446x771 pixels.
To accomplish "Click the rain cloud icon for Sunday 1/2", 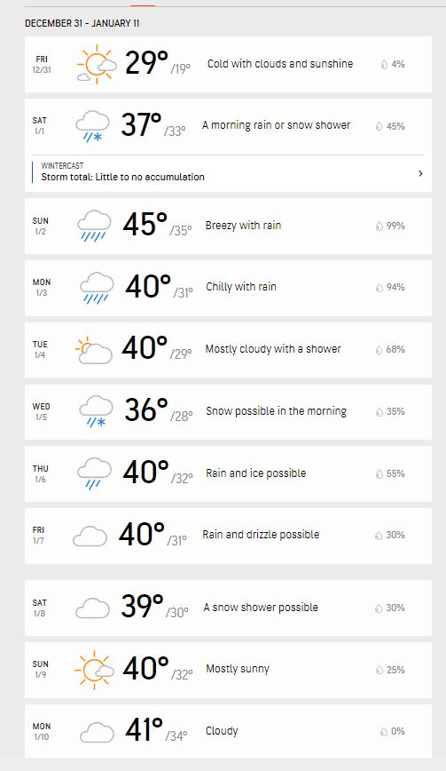I will tap(94, 227).
